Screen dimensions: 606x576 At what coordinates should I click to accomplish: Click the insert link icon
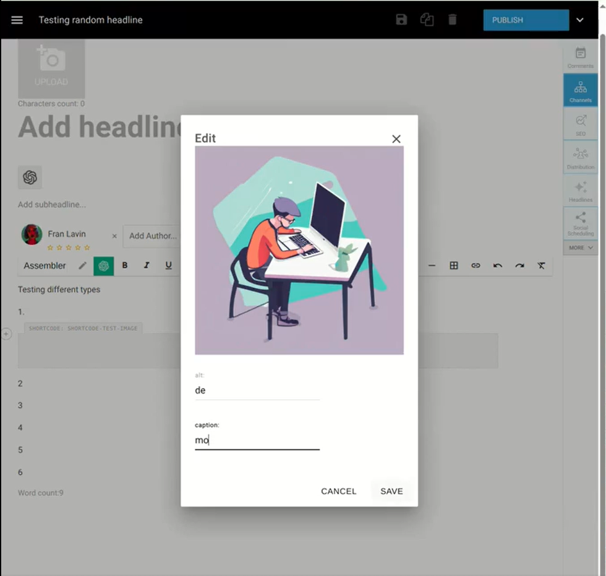tap(476, 265)
